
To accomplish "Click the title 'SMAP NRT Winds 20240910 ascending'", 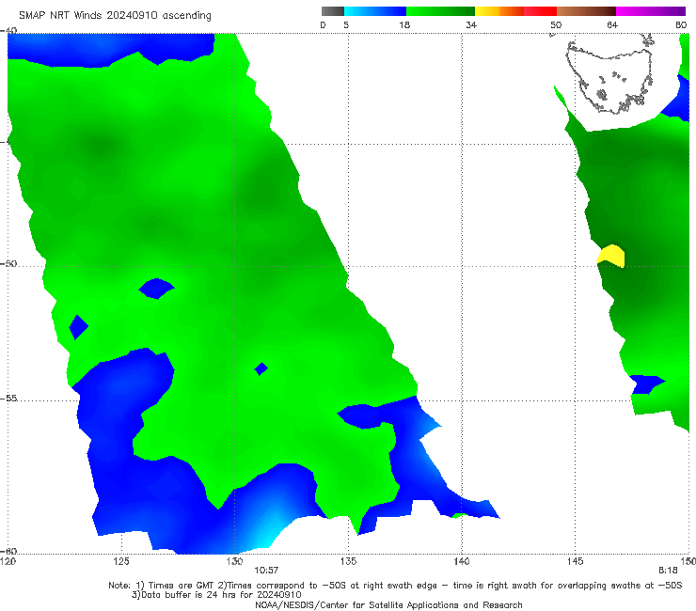I will 115,15.
